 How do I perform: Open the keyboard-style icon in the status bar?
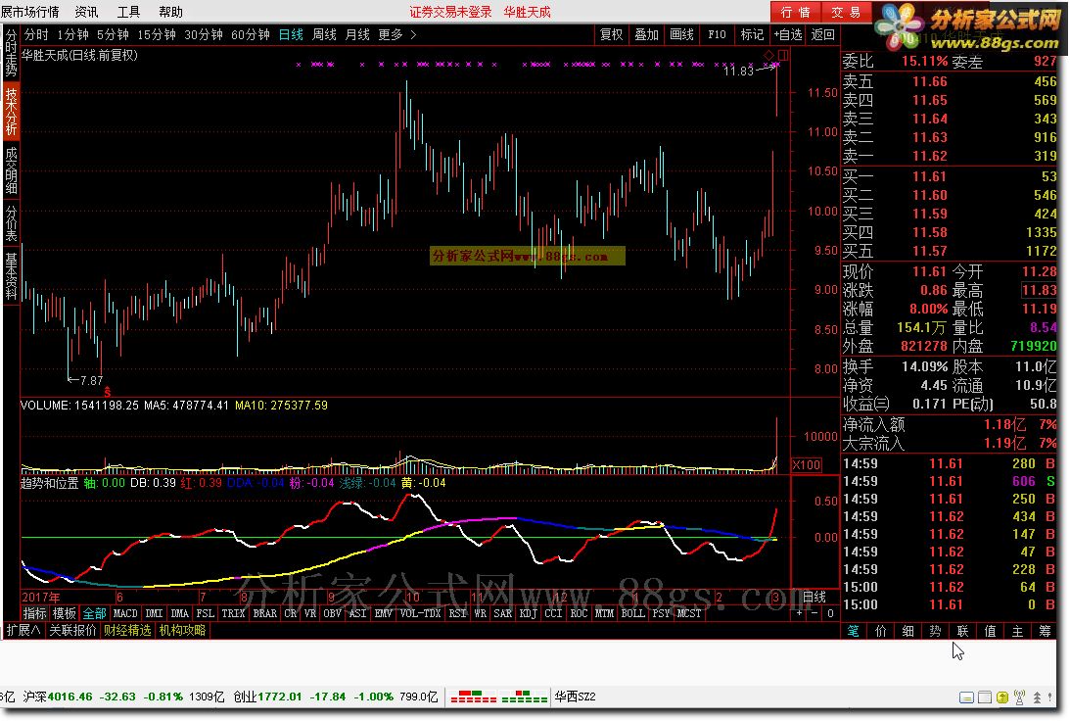(x=966, y=697)
